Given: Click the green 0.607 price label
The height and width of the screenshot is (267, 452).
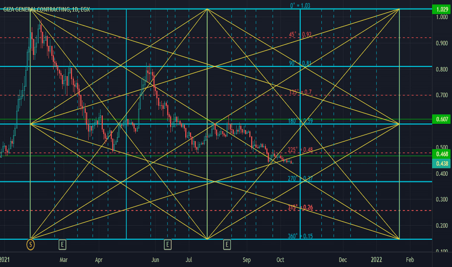Looking at the screenshot, I should point(442,119).
